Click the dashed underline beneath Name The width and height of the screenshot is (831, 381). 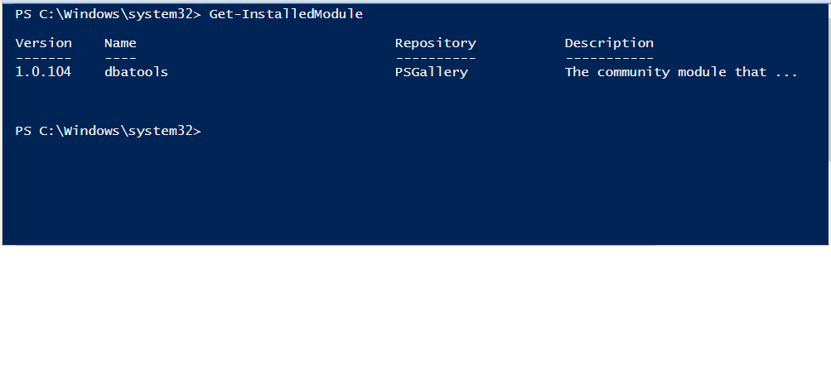[120, 58]
